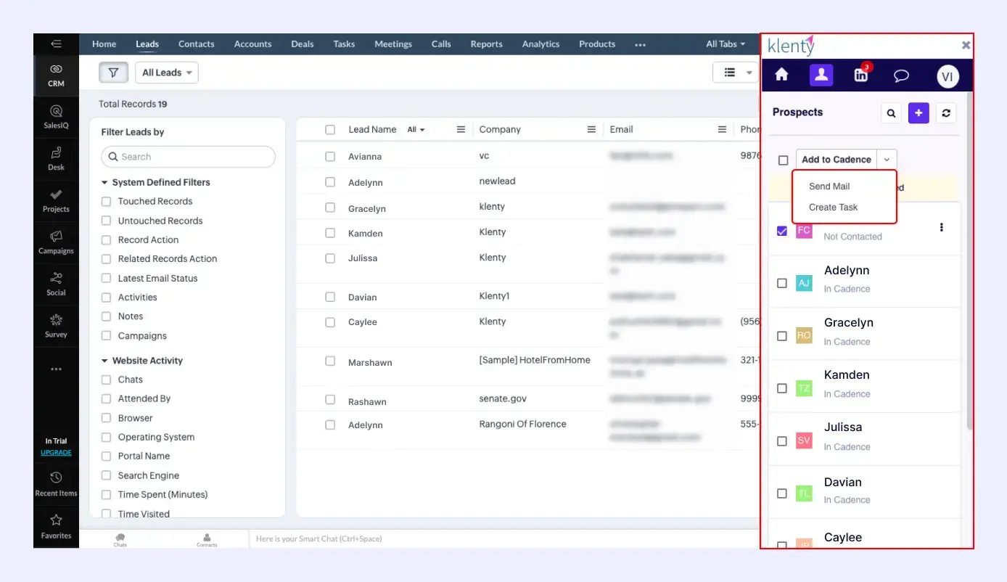
Task: Open the Lead Name All dropdown
Action: 416,129
